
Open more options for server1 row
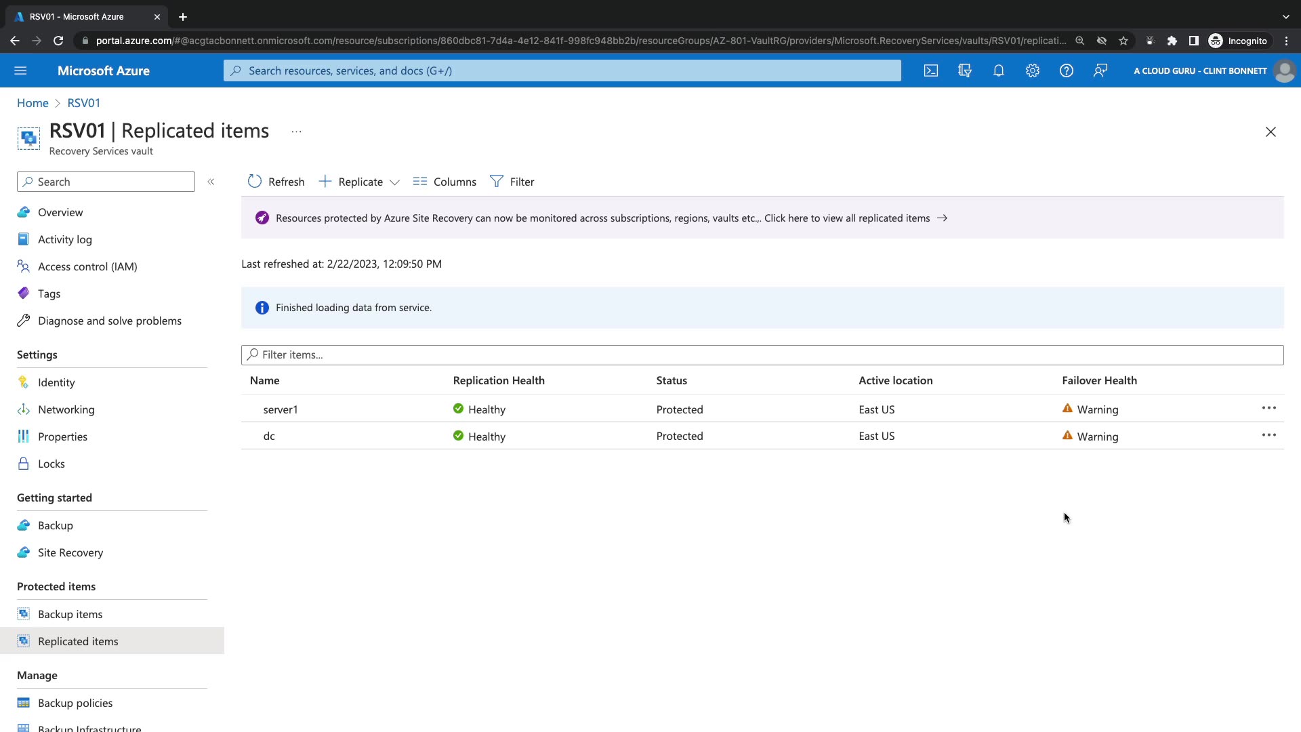pyautogui.click(x=1268, y=408)
